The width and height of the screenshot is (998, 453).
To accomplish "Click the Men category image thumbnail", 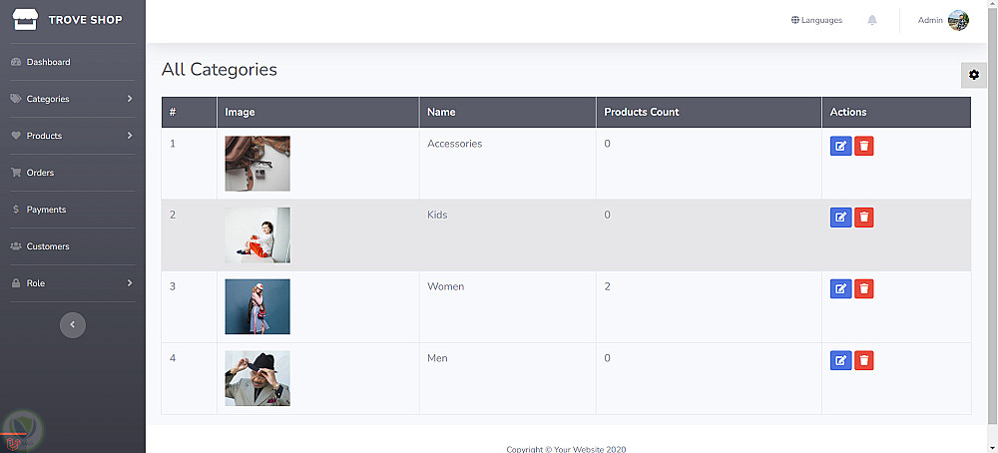I will [x=257, y=378].
